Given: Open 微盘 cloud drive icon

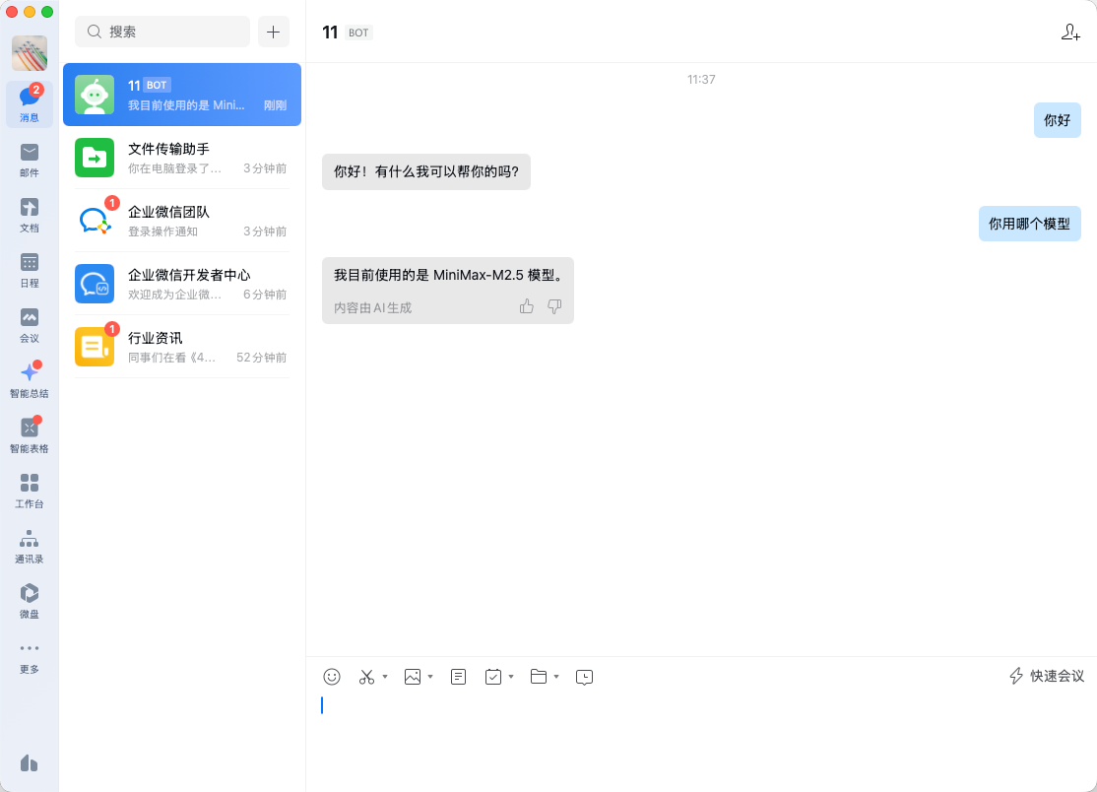Looking at the screenshot, I should coord(30,600).
